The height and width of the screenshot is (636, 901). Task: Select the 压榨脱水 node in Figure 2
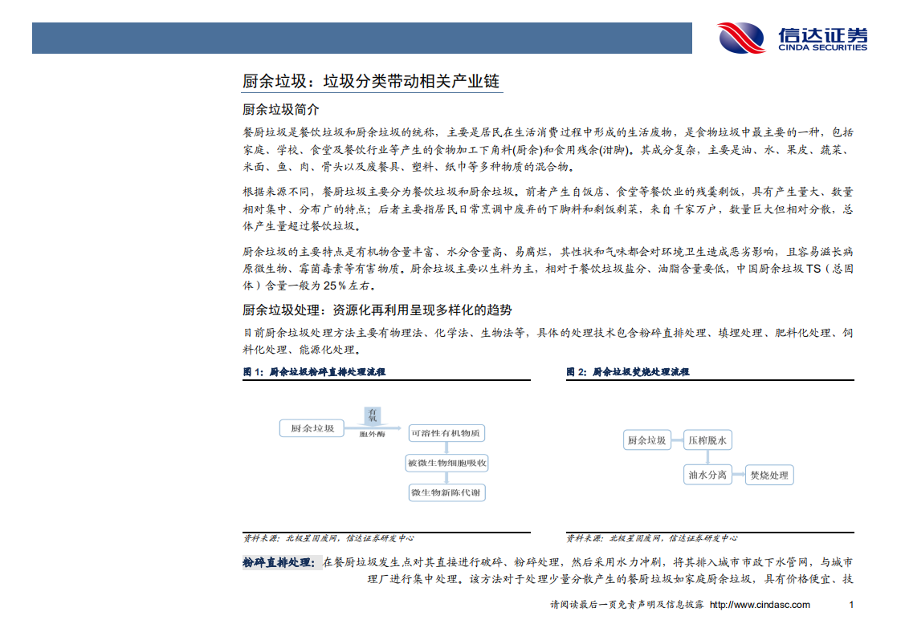[x=708, y=440]
